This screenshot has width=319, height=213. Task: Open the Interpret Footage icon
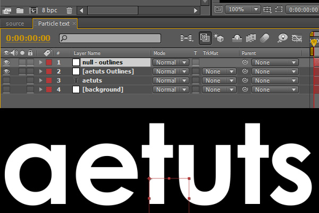click(7, 11)
